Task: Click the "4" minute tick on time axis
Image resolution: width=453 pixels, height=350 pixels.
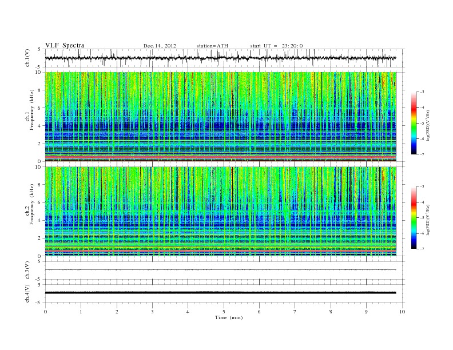Action: [x=188, y=312]
